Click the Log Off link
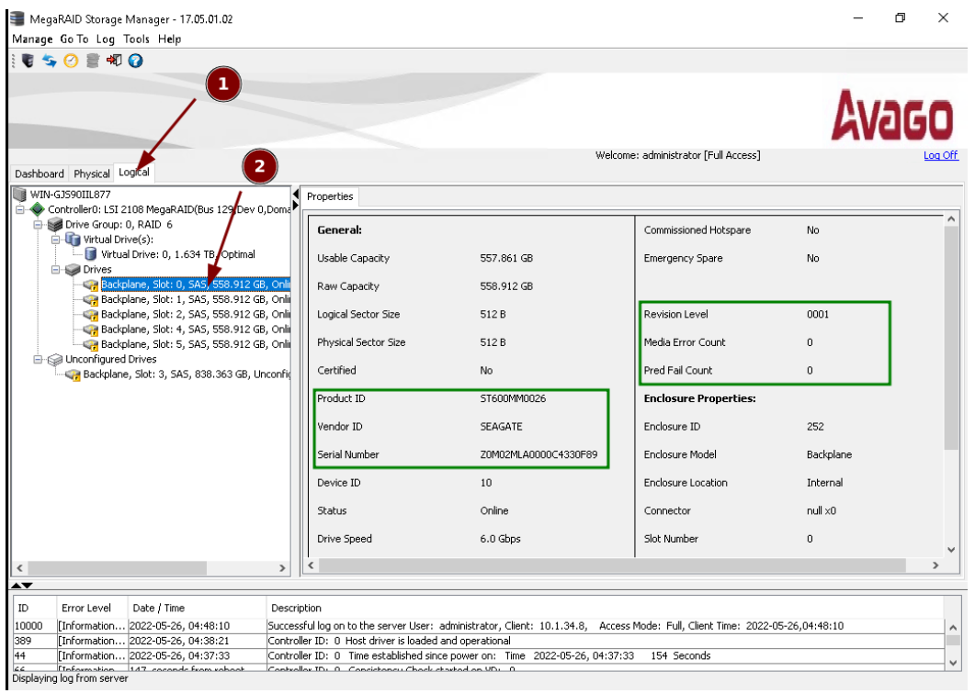Screen dimensions: 975x693 pos(940,155)
